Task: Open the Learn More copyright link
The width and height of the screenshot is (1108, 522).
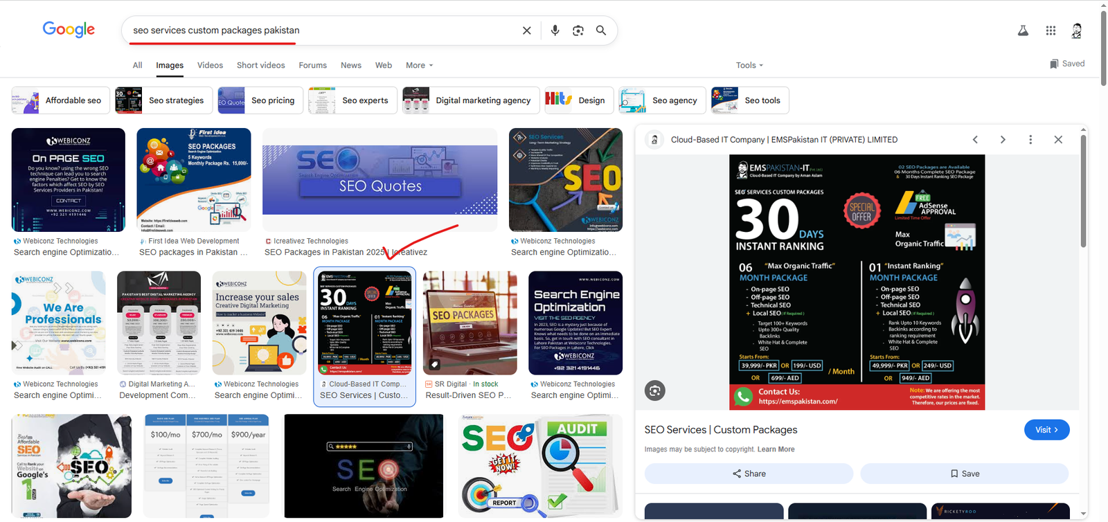Action: [x=776, y=449]
